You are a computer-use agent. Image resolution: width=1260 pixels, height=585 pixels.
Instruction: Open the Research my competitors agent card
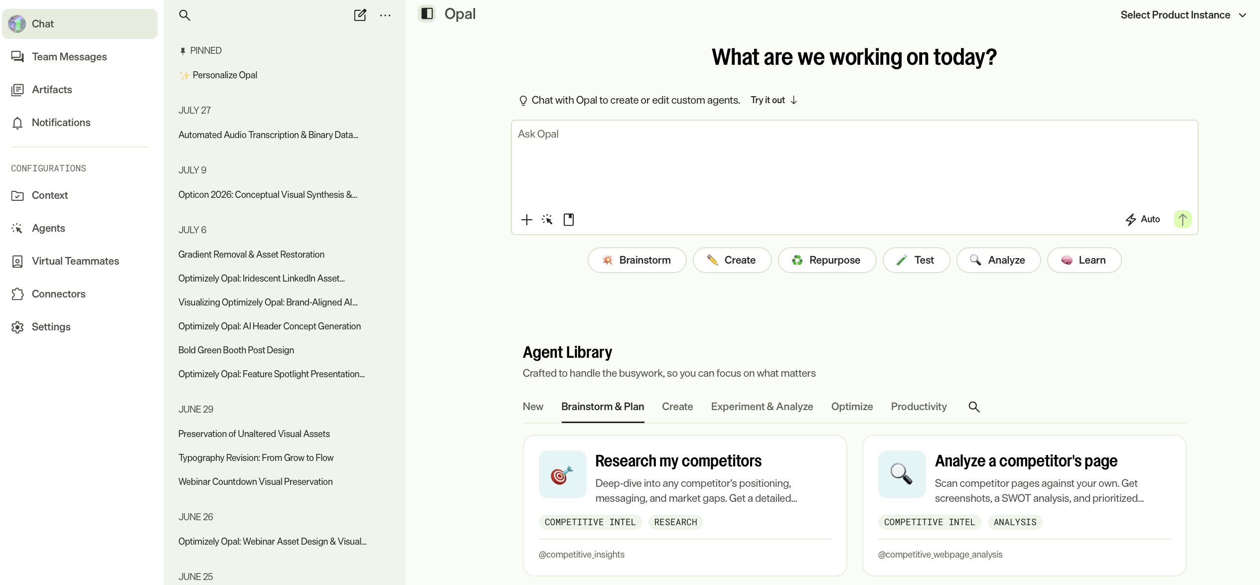point(685,505)
